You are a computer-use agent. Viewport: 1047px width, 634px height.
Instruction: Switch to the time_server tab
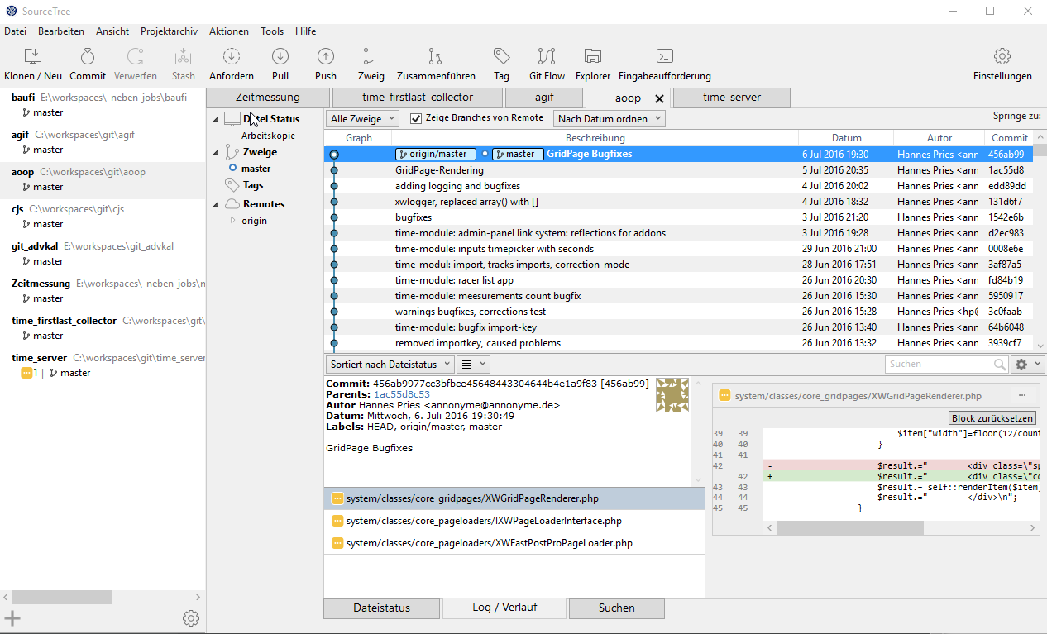[x=732, y=98]
